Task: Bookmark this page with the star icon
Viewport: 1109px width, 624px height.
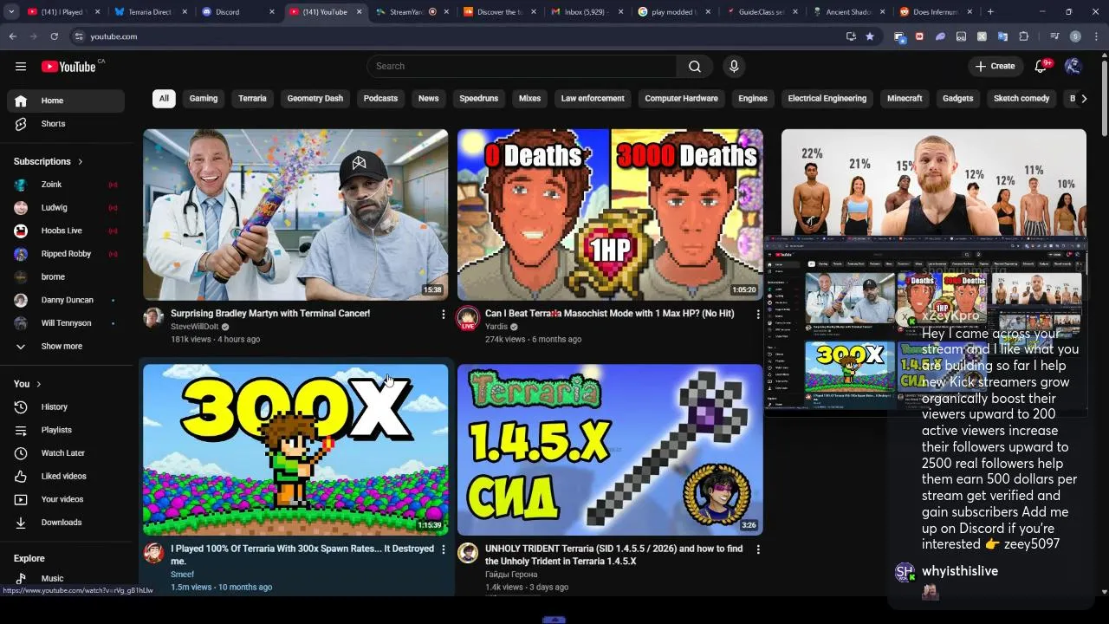Action: (x=870, y=36)
